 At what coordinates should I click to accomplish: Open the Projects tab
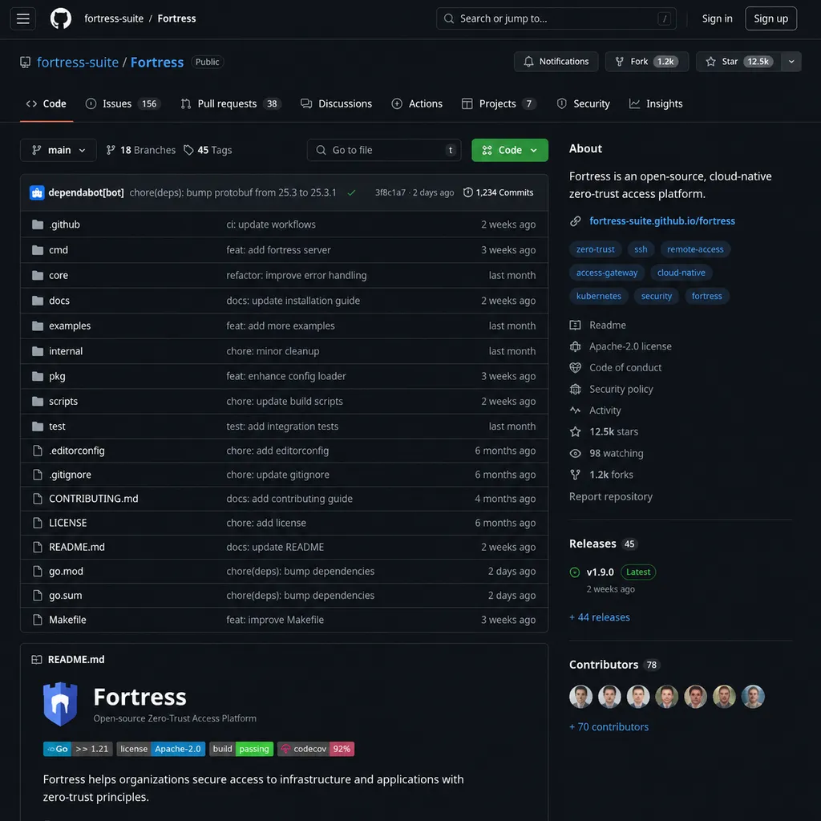pyautogui.click(x=499, y=104)
